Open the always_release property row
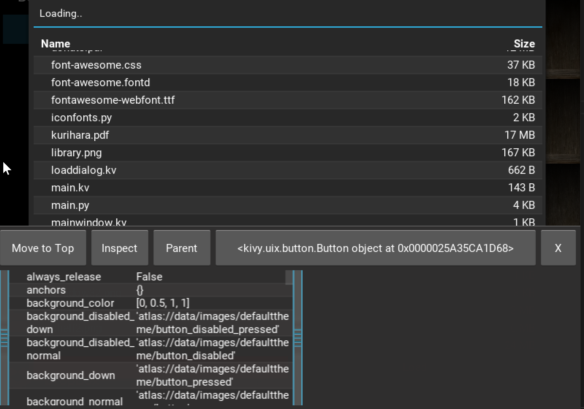Viewport: 584px width, 409px height. [x=64, y=277]
